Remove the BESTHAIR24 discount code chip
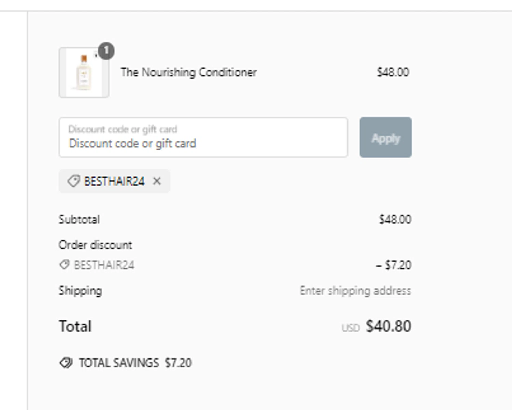Viewport: 512px width, 410px height. click(157, 181)
